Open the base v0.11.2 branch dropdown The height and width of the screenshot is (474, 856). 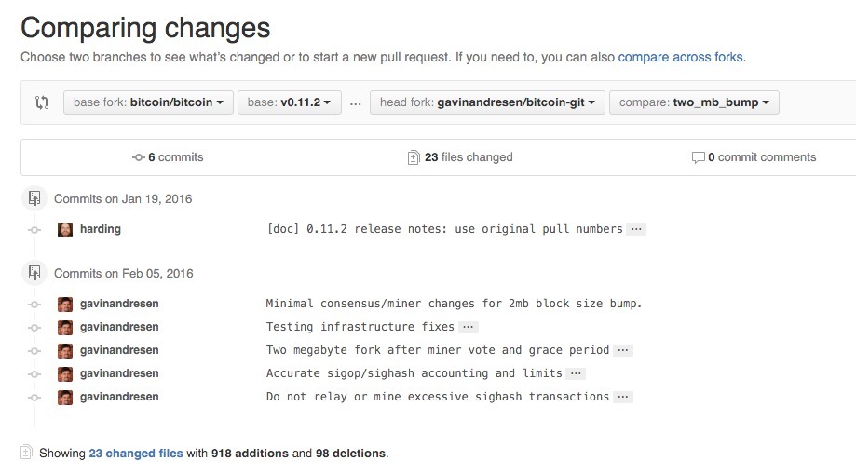(x=289, y=102)
